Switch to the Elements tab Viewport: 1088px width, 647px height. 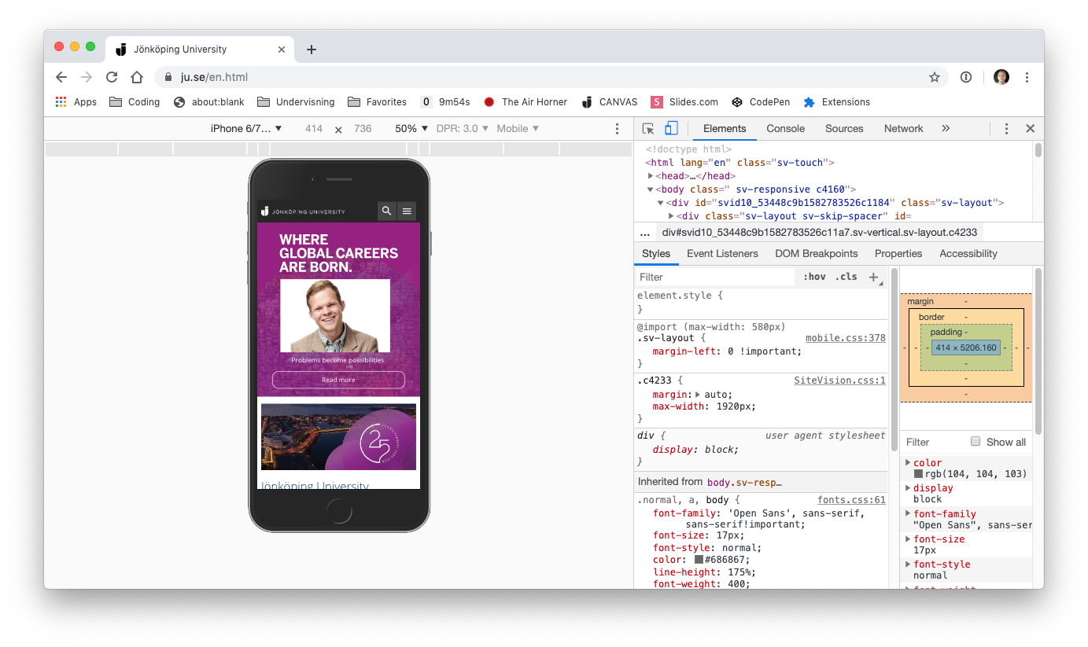tap(725, 129)
